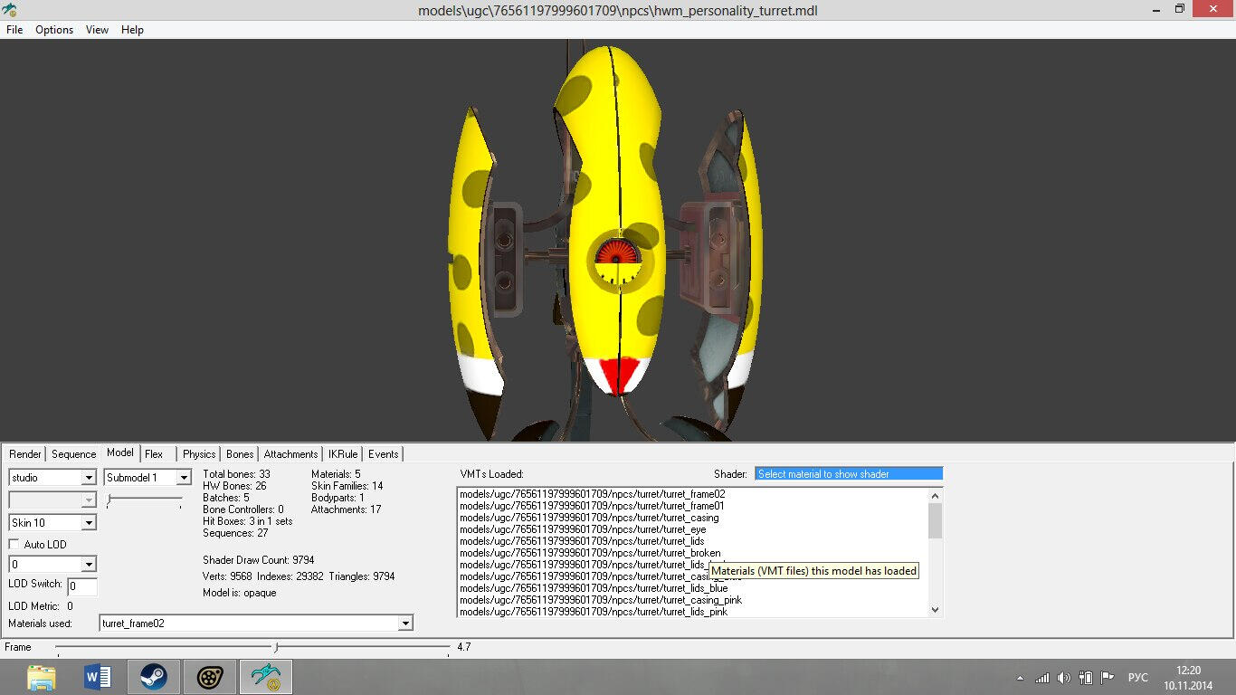Click the Source SDK taskbar icon

click(x=209, y=677)
